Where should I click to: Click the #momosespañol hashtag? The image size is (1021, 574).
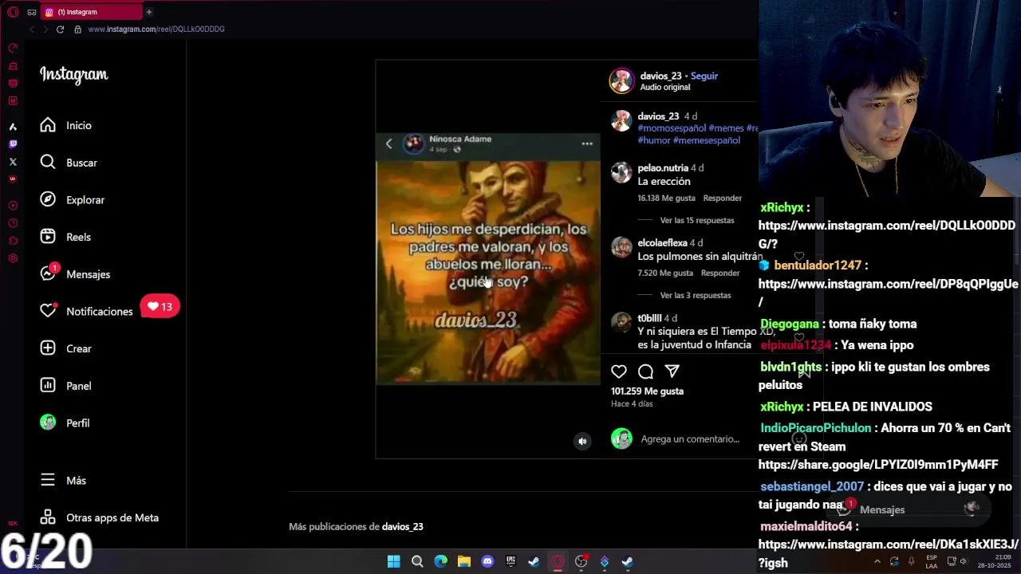pos(672,128)
